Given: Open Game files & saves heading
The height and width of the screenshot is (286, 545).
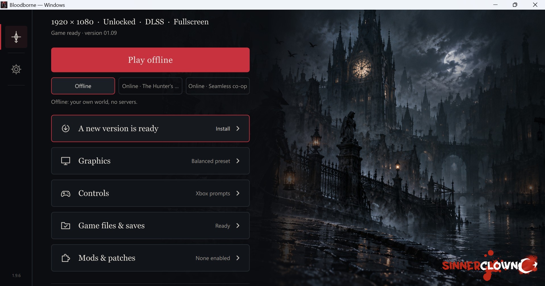Looking at the screenshot, I should [112, 226].
